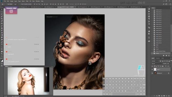172x97 pixels.
Task: Open the Filter menu
Action: (27, 1)
